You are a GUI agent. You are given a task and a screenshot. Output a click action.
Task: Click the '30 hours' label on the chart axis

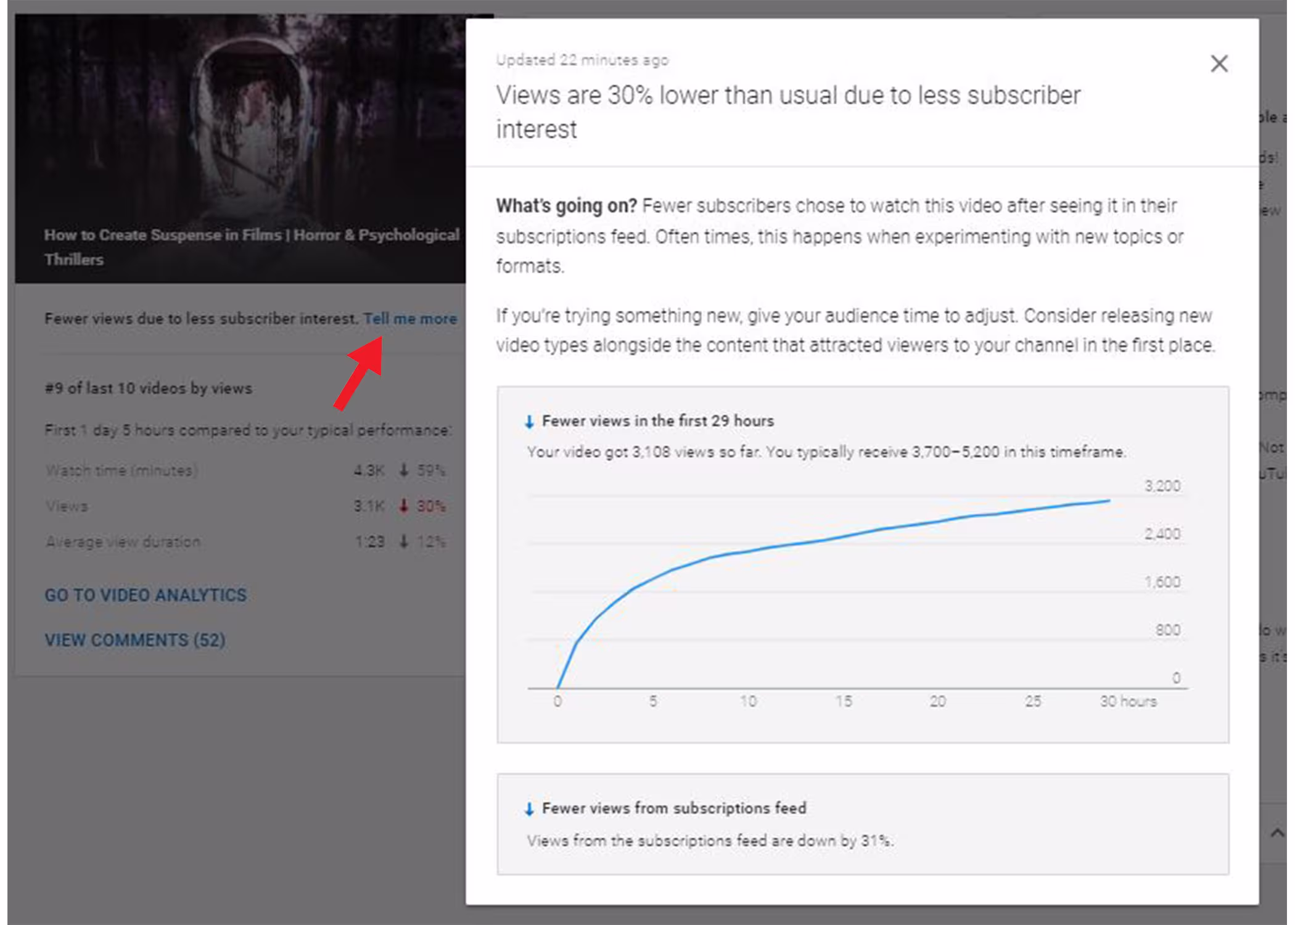pyautogui.click(x=1128, y=701)
